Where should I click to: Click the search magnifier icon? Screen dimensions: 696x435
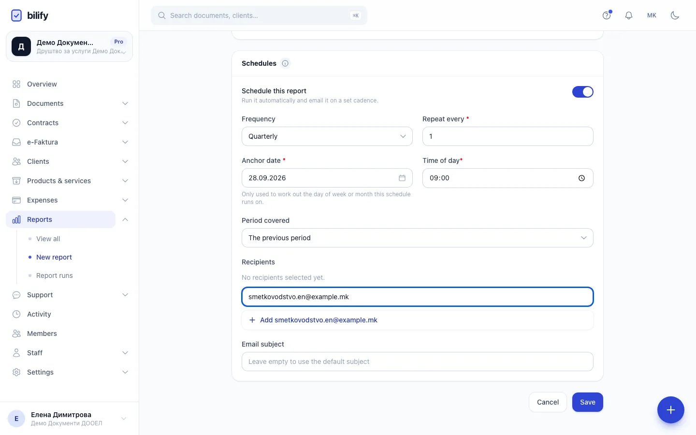[162, 15]
